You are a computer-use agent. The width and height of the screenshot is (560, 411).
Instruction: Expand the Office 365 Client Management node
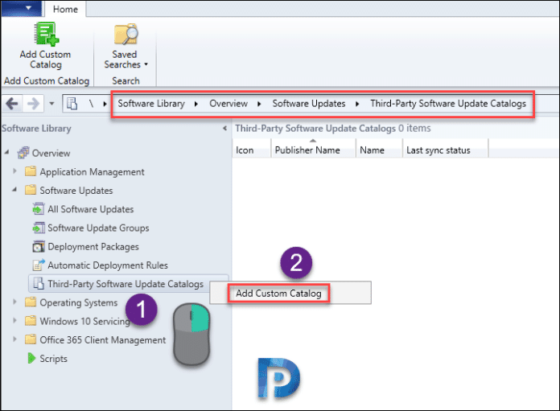coord(14,339)
